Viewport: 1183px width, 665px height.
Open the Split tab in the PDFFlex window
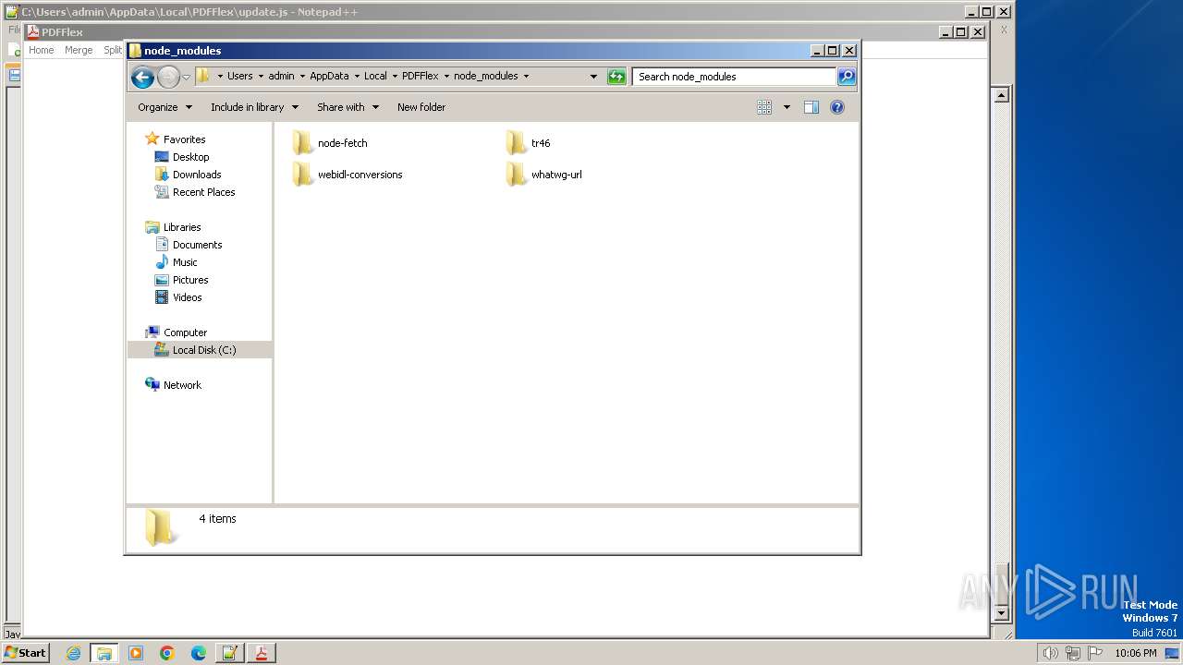coord(113,50)
